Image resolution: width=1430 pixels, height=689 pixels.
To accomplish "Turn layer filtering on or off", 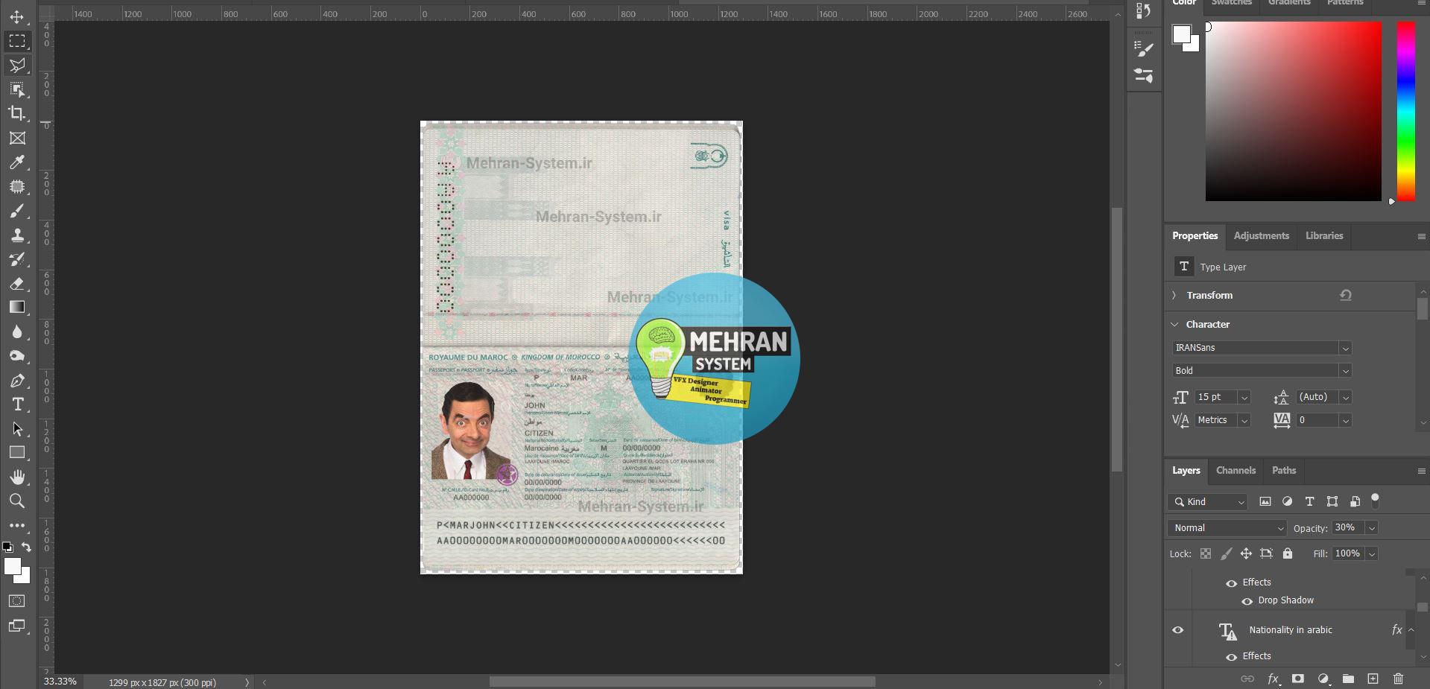I will click(x=1375, y=501).
